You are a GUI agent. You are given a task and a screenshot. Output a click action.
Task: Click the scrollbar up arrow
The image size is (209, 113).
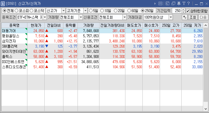206,25
